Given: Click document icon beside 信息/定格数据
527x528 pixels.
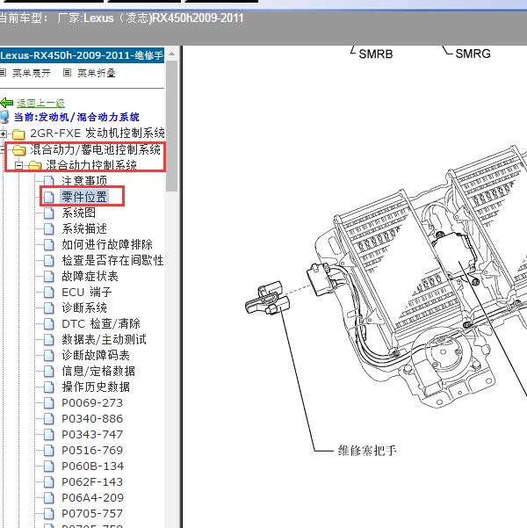Looking at the screenshot, I should pos(49,372).
